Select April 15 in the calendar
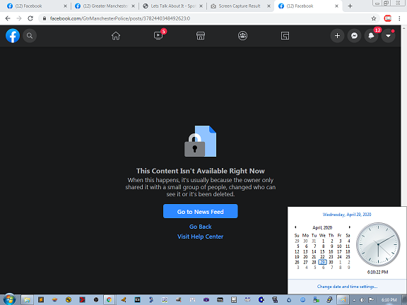The width and height of the screenshot is (407, 305). 322,251
